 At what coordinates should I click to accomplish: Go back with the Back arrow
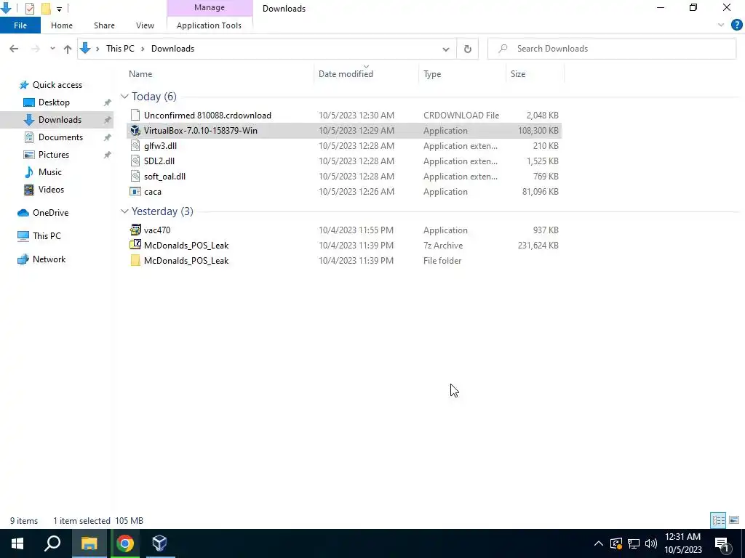[x=14, y=49]
